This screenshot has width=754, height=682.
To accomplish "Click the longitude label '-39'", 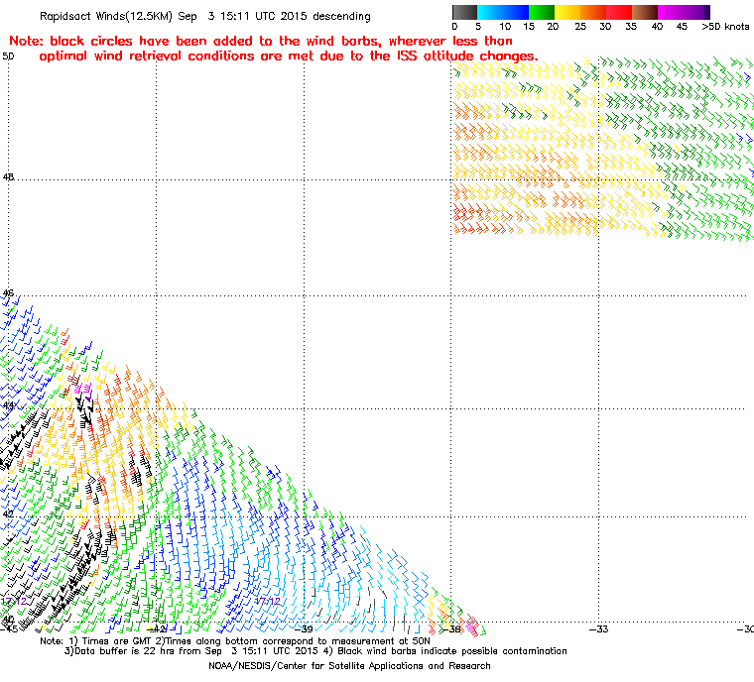I will coord(304,628).
